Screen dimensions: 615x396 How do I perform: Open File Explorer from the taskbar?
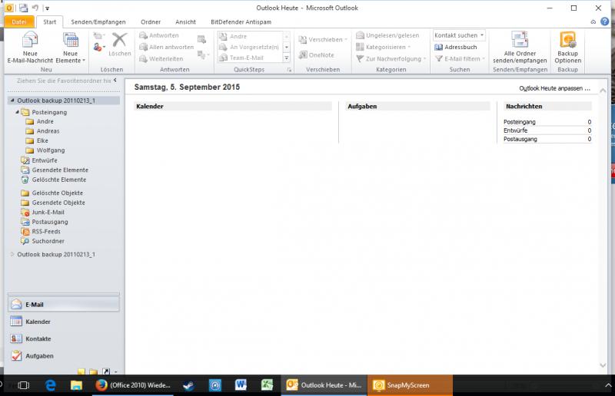76,385
